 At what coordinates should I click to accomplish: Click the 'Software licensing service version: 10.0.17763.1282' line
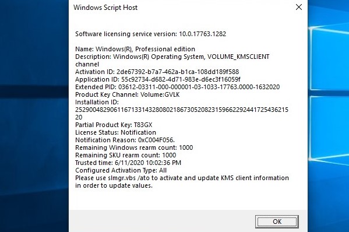pos(150,34)
